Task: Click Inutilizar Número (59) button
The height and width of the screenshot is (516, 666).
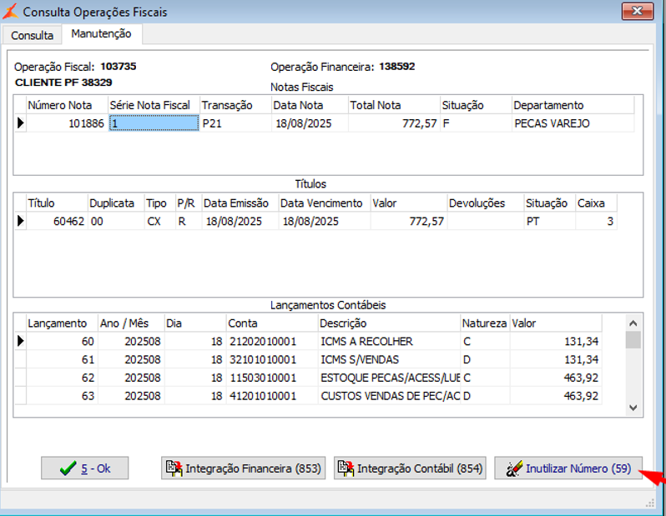Action: [568, 468]
